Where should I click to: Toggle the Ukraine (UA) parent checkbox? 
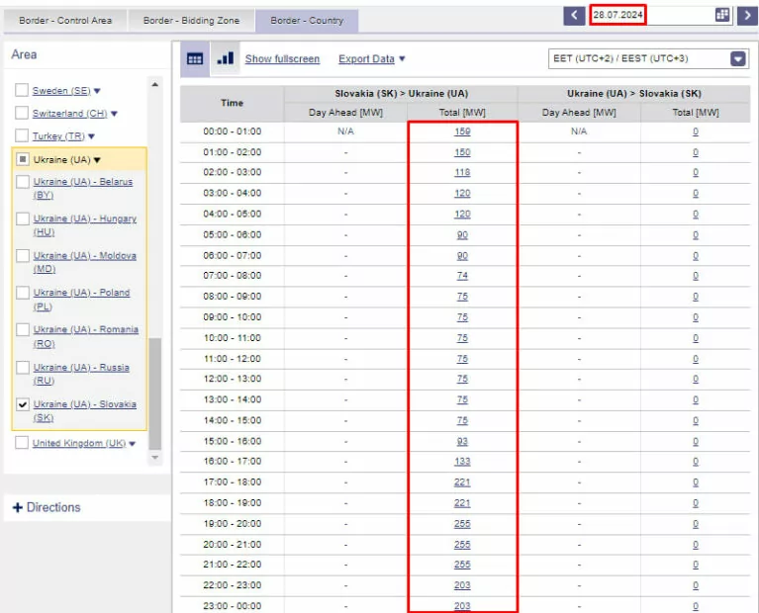(x=23, y=159)
